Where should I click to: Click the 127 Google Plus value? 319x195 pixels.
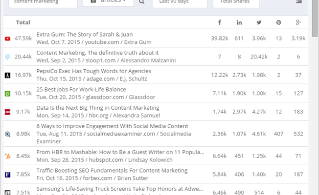pyautogui.click(x=298, y=93)
